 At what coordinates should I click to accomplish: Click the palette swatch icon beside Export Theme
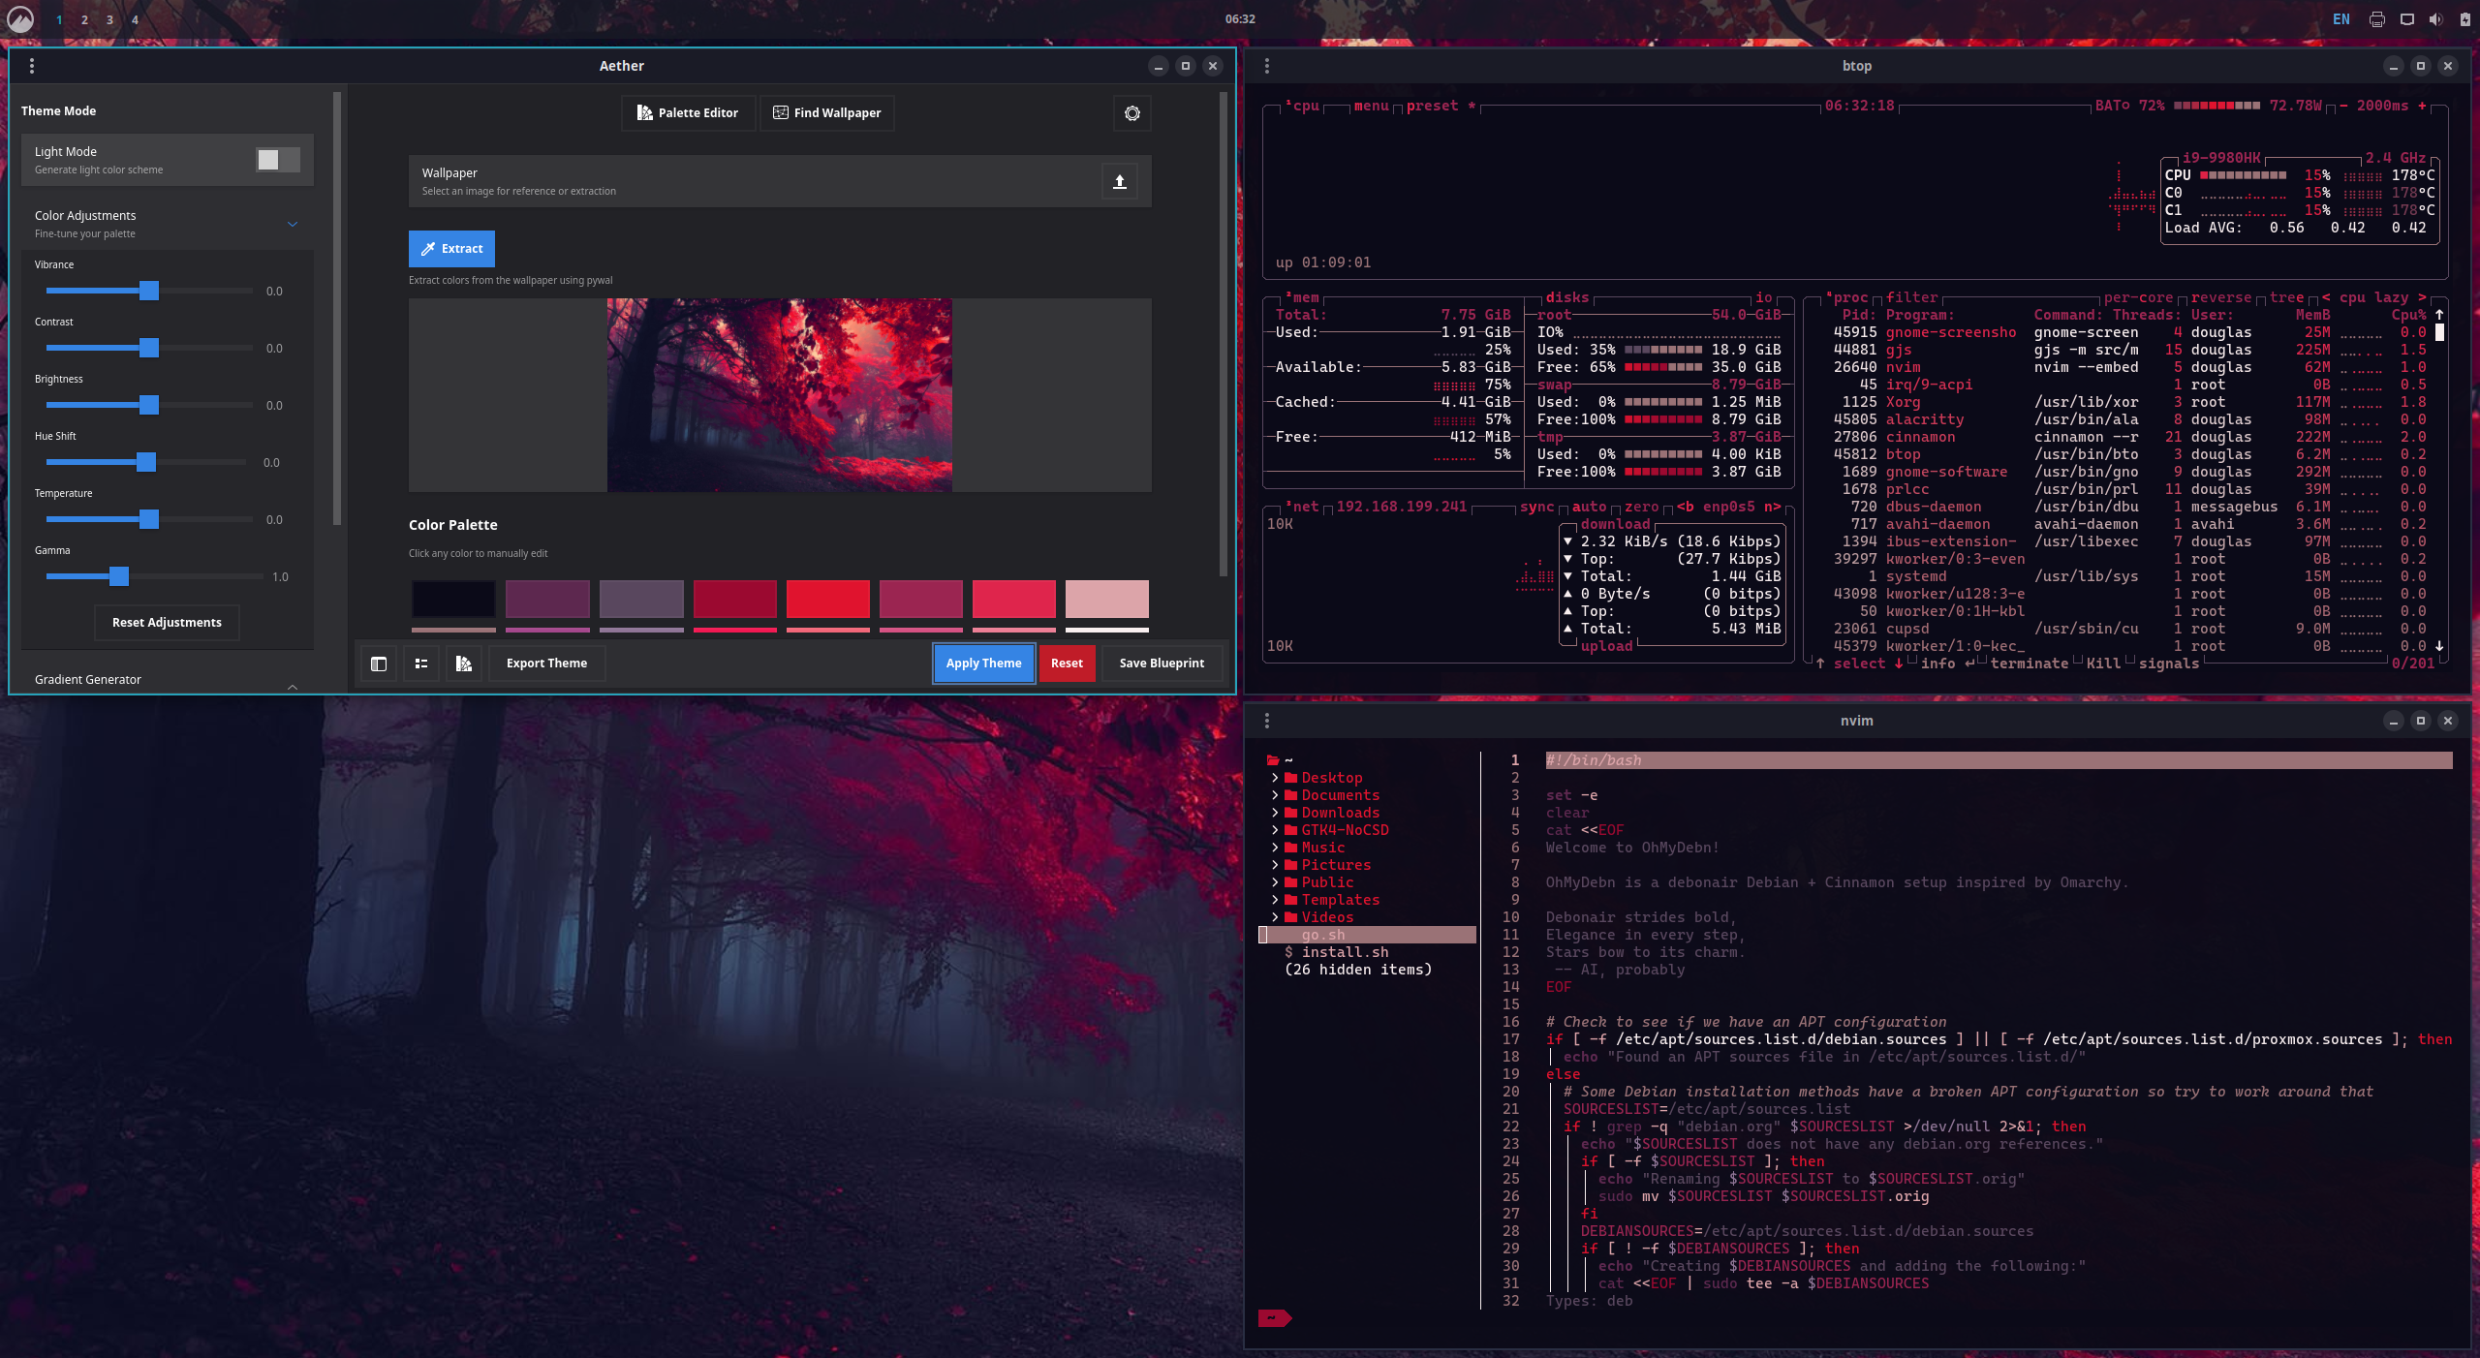[464, 664]
